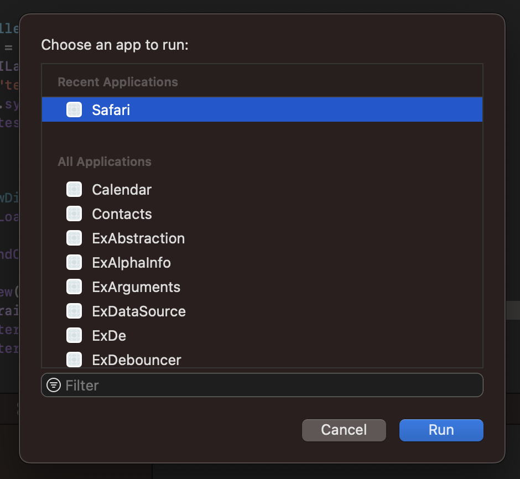
Task: Click the Run button
Action: click(x=441, y=430)
